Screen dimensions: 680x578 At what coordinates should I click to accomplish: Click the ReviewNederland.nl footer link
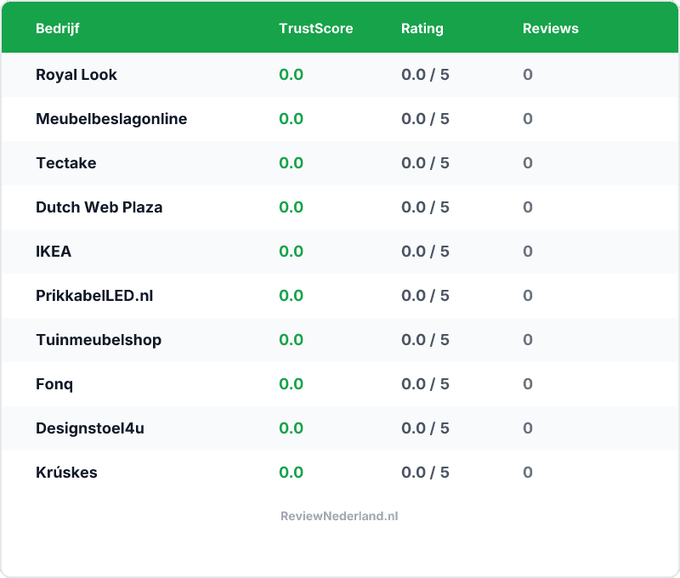click(x=339, y=516)
